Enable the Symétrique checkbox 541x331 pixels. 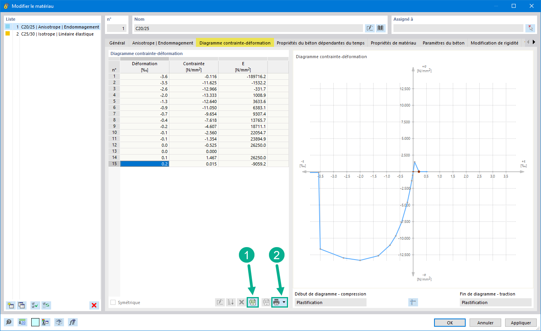113,303
